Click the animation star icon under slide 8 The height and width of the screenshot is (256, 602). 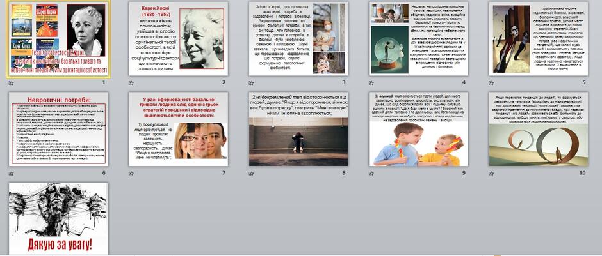pyautogui.click(x=251, y=174)
